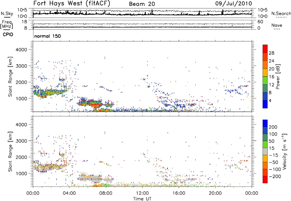Click the '16:00' time axis tick label
The image size is (291, 201).
tap(179, 193)
